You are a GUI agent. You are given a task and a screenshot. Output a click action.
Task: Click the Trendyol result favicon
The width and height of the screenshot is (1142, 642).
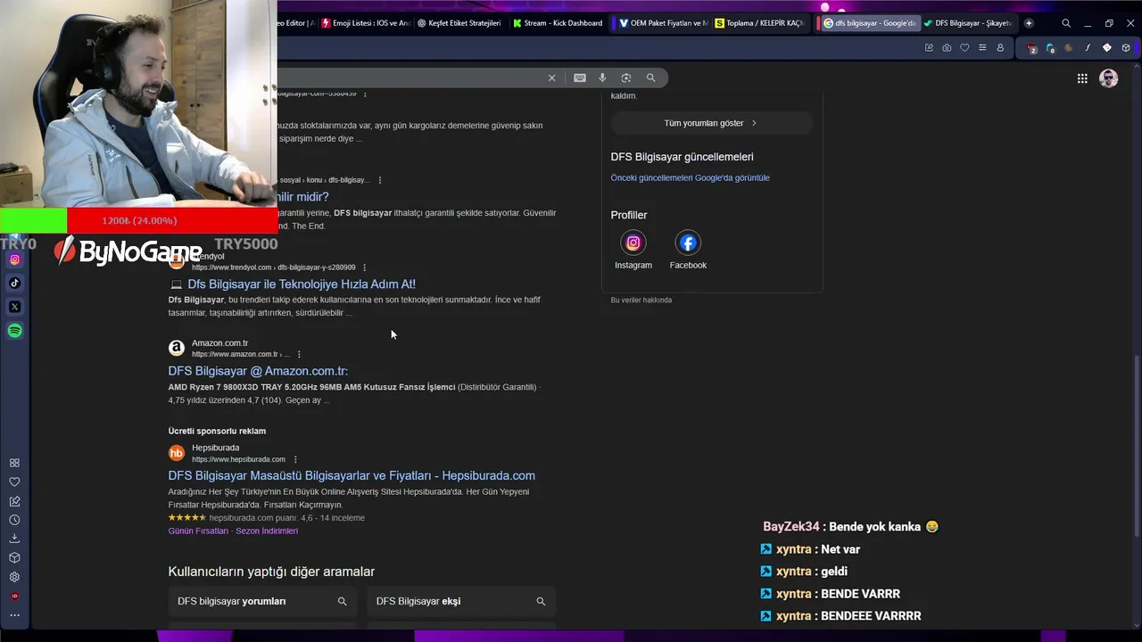[x=177, y=261]
